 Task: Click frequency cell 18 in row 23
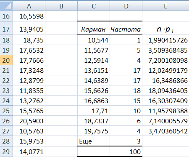(x=126, y=90)
